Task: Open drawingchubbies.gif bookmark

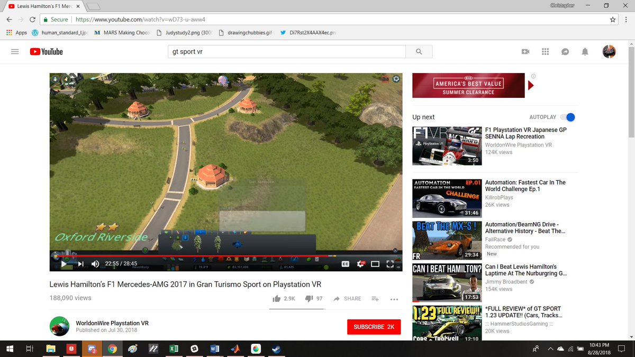Action: (x=246, y=33)
